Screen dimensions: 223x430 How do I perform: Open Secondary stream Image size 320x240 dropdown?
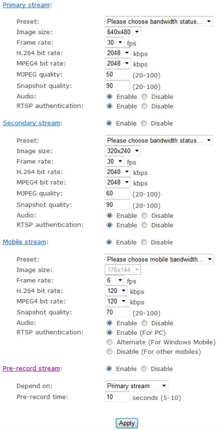[x=123, y=151]
